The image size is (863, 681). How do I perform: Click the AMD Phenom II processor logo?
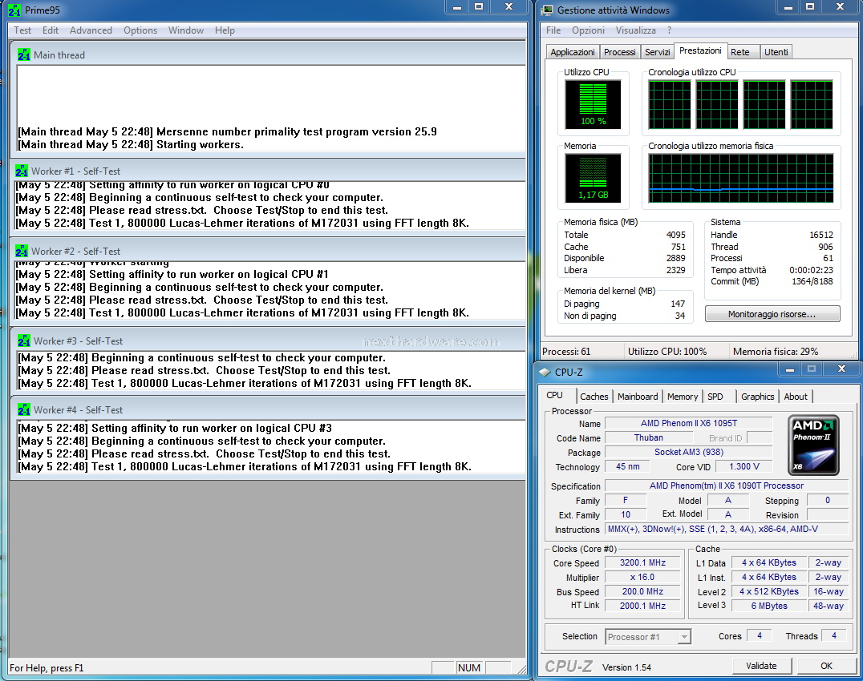click(814, 445)
